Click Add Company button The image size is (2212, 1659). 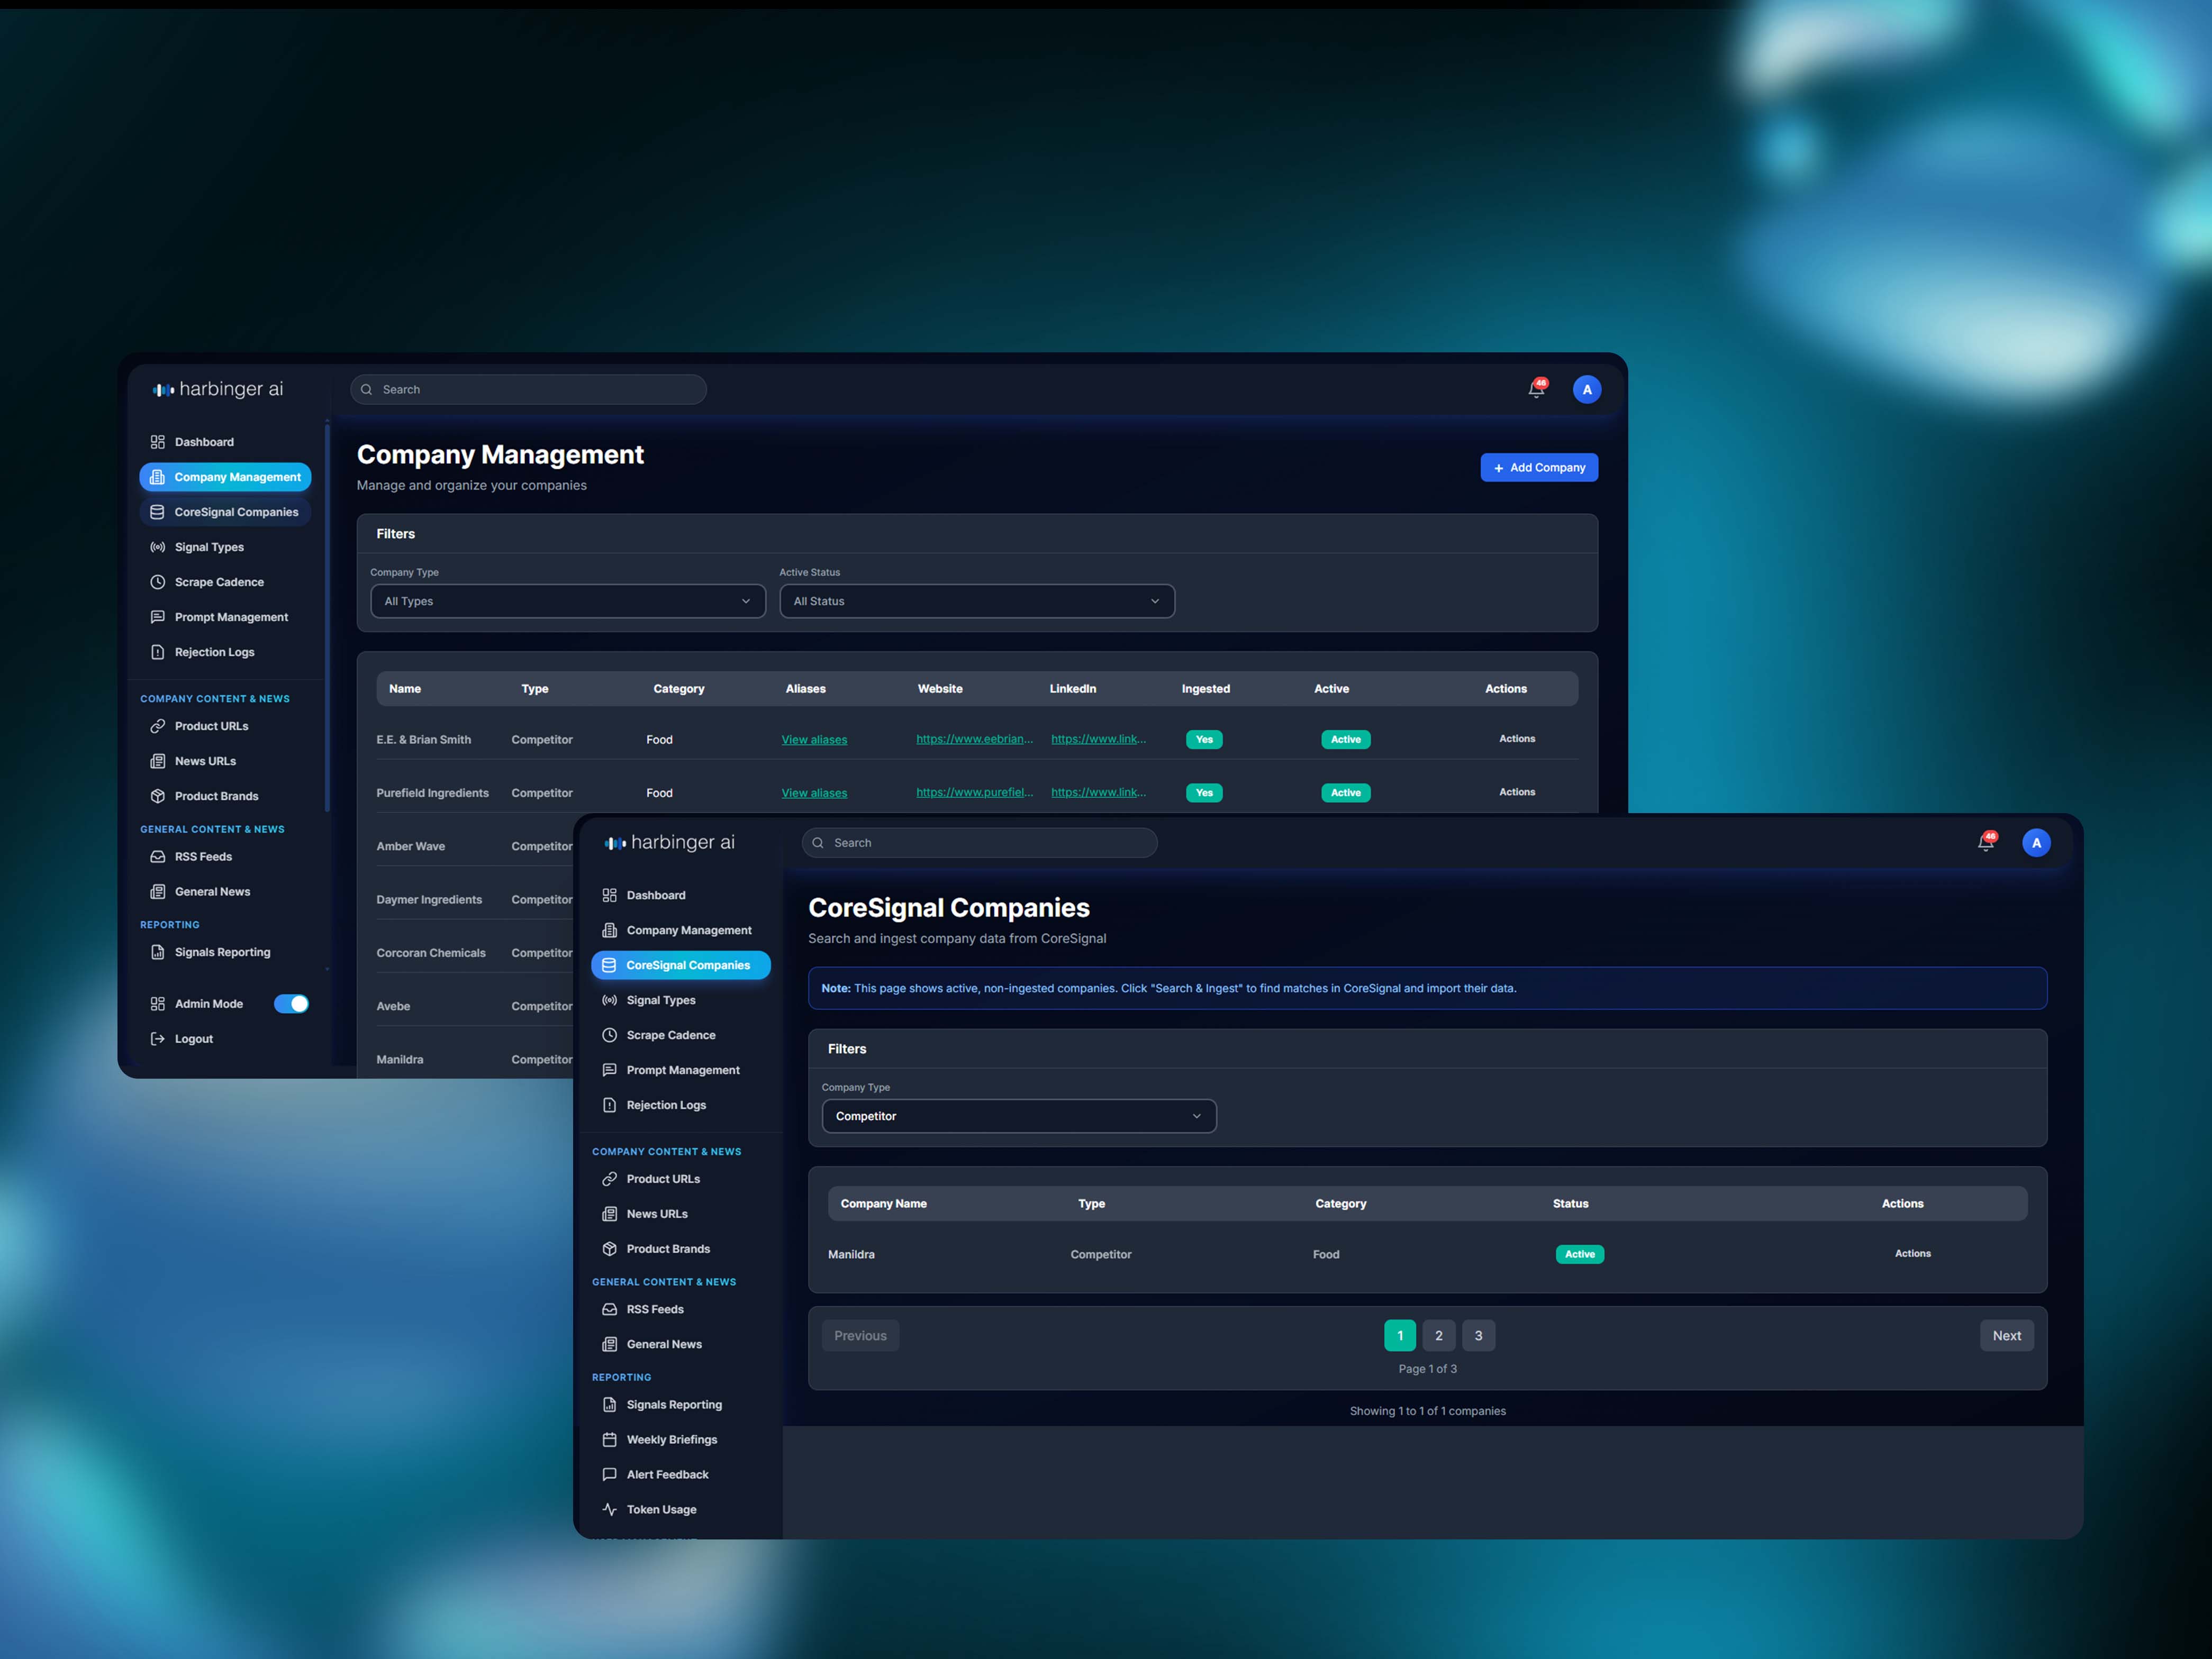coord(1539,468)
